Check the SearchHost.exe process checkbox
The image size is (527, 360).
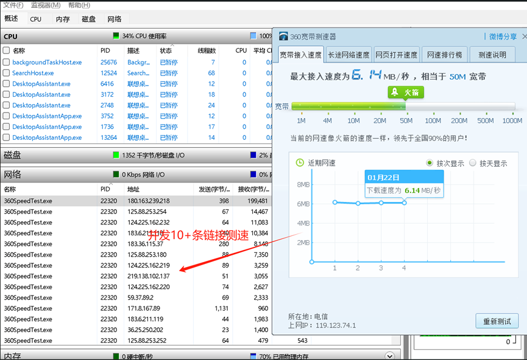point(6,73)
